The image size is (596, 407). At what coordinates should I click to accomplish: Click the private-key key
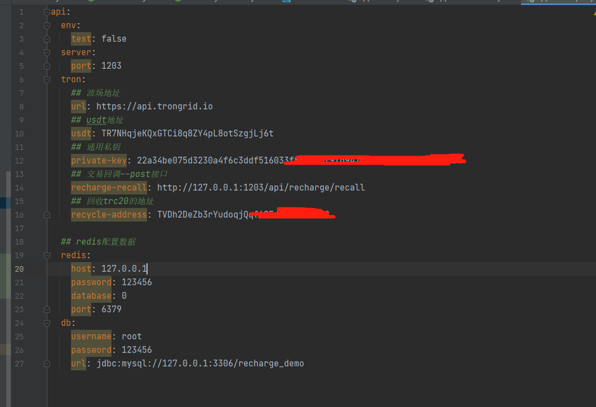99,161
